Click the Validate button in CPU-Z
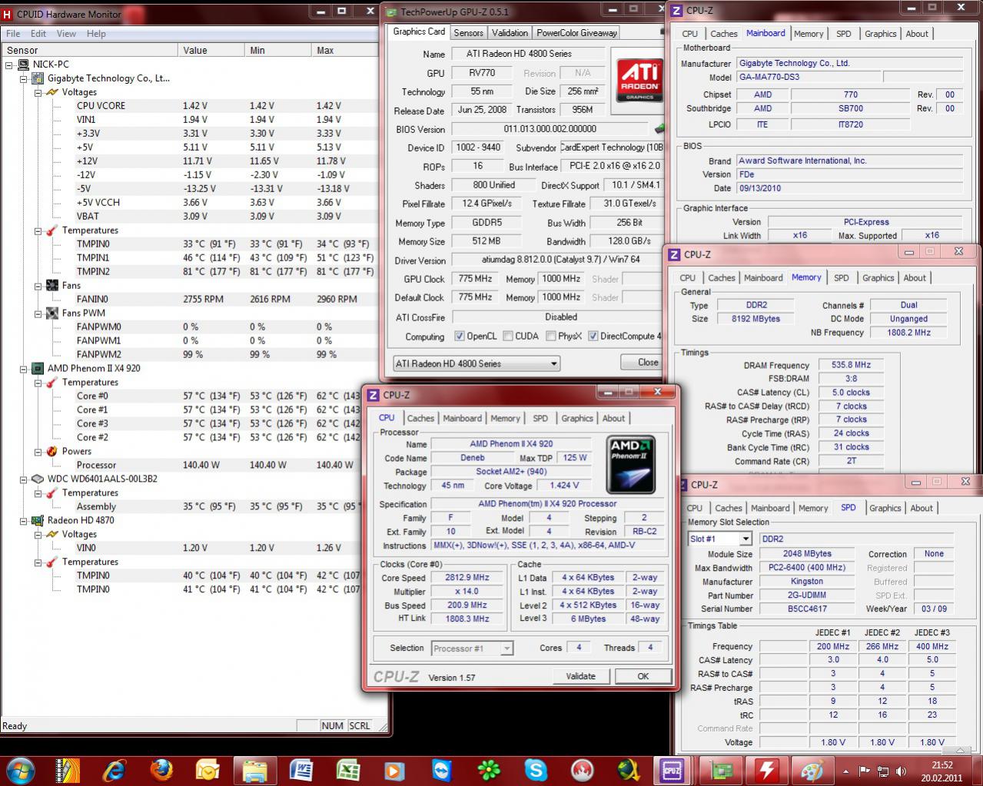Screen dimensions: 983x786 point(581,676)
